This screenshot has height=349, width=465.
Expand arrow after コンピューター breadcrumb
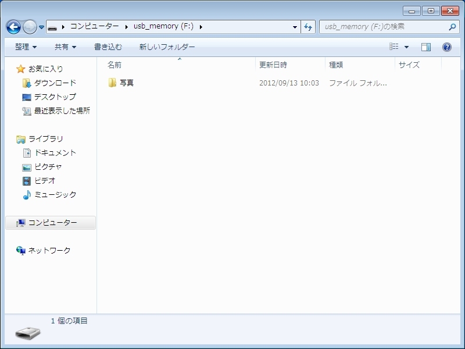pyautogui.click(x=127, y=27)
